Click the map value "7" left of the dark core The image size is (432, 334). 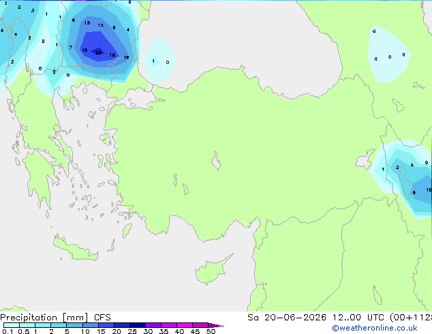point(71,48)
